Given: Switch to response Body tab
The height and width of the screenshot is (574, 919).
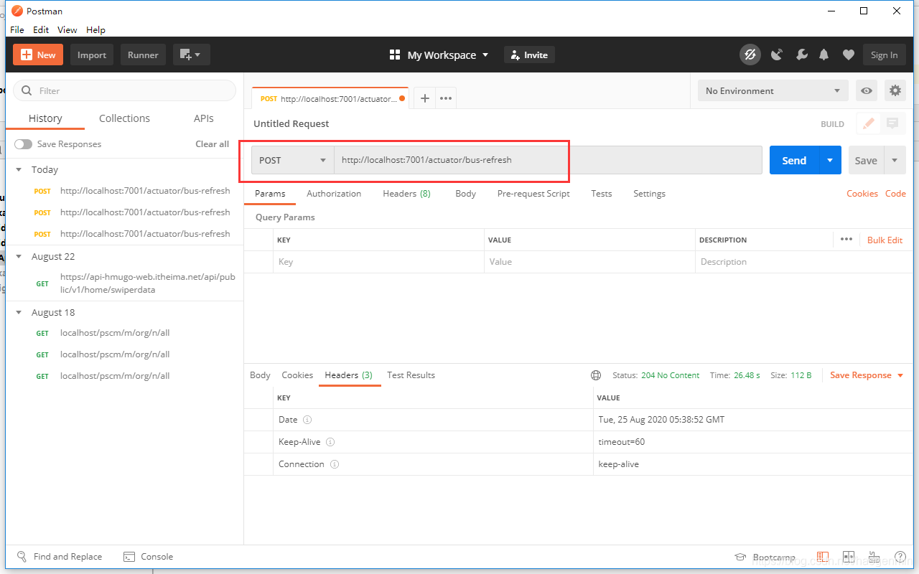Looking at the screenshot, I should coord(260,375).
